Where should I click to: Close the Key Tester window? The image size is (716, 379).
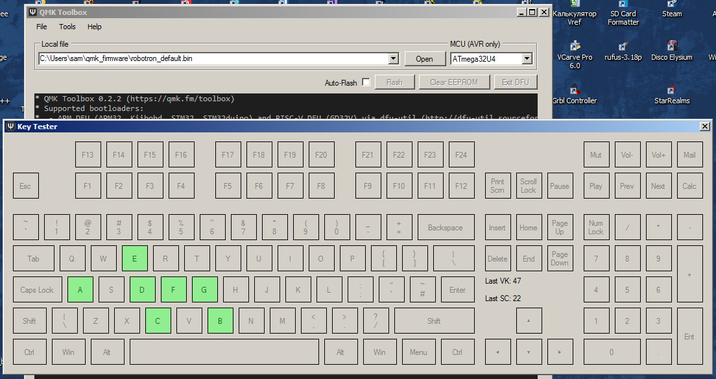click(x=705, y=126)
